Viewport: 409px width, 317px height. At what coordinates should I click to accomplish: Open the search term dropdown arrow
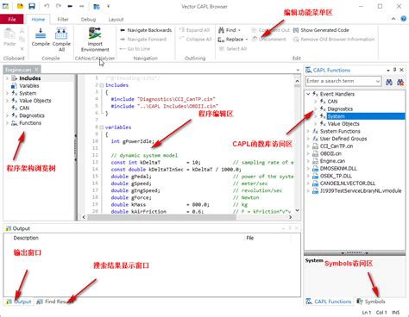pos(377,81)
